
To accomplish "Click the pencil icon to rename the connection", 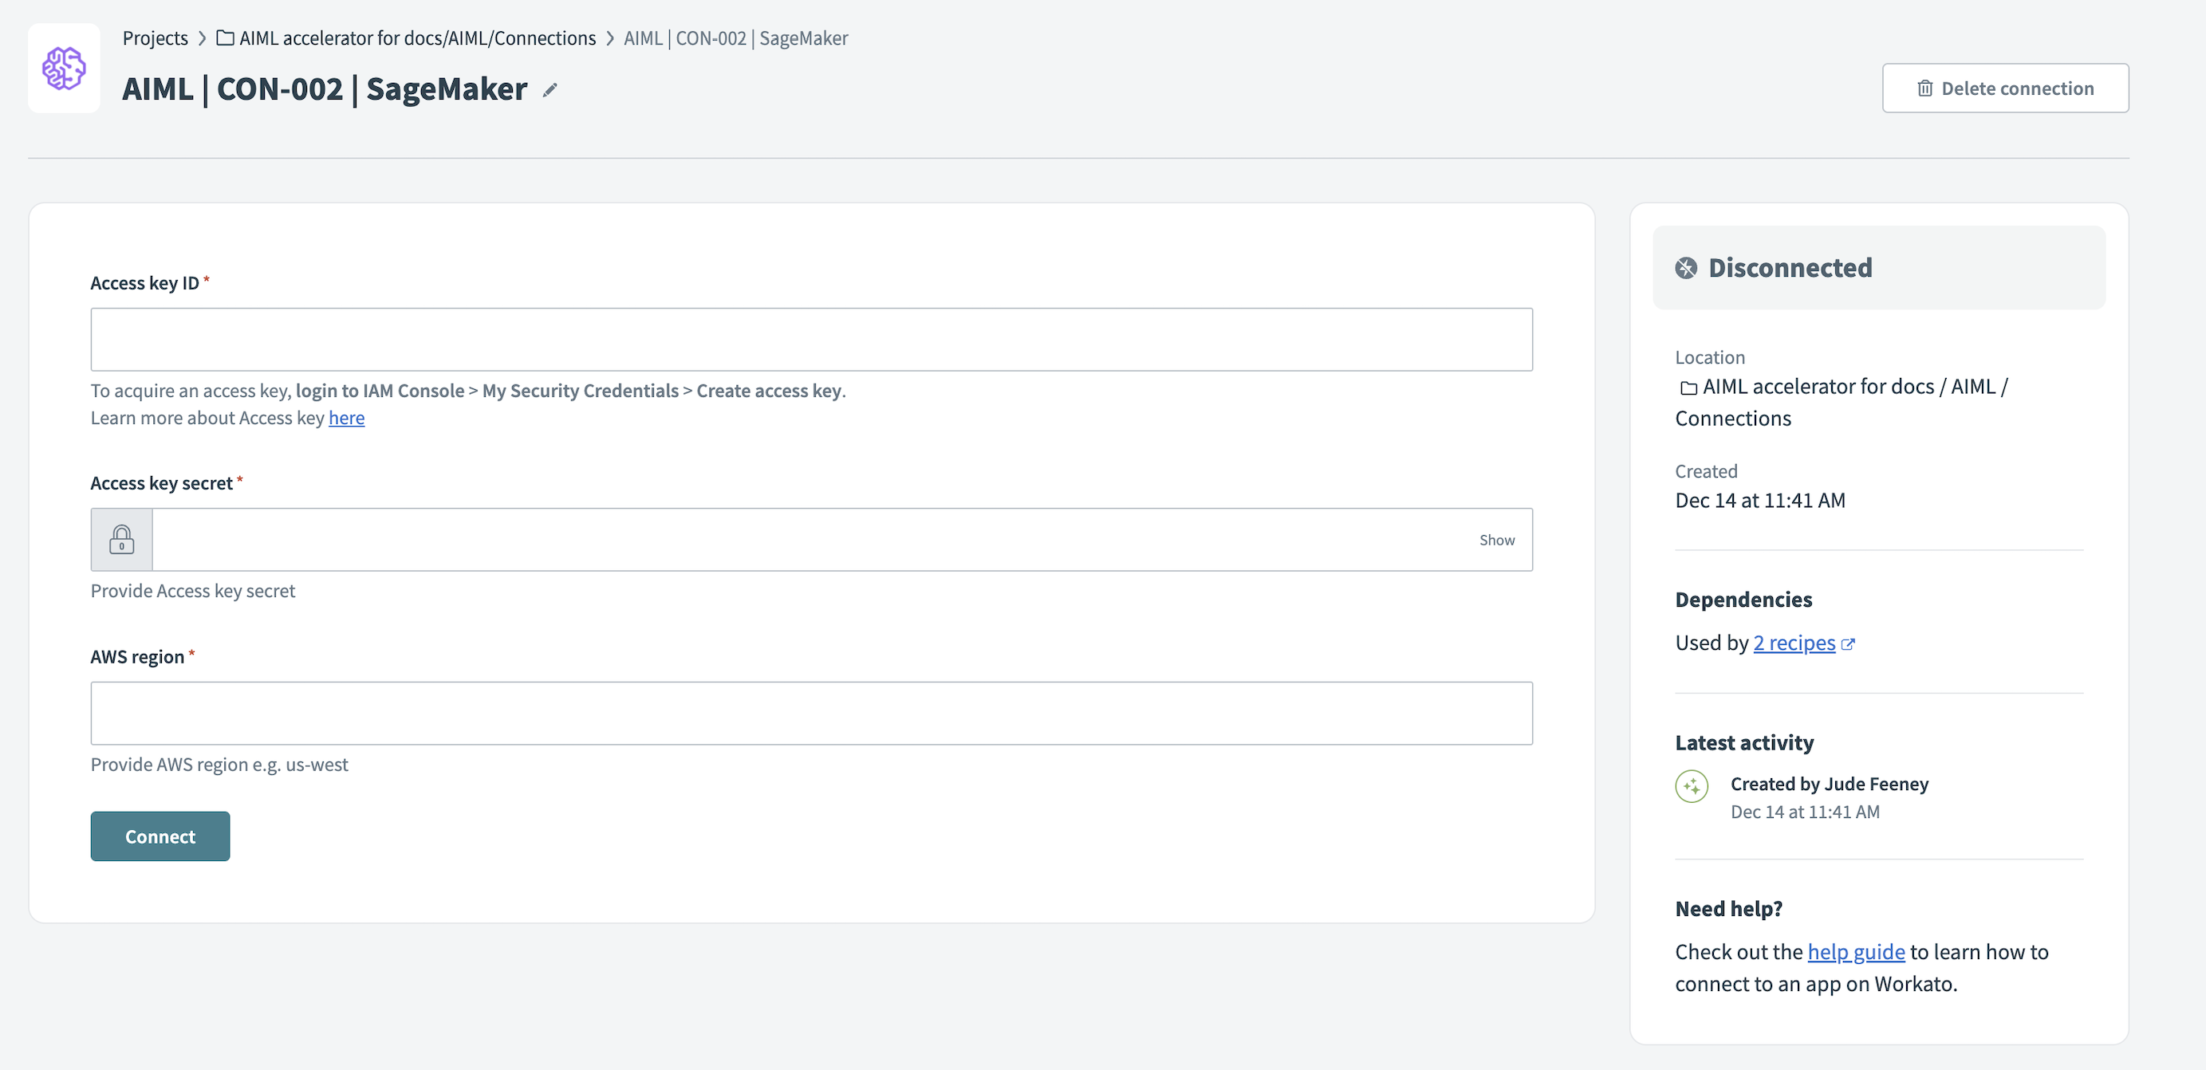I will 550,89.
